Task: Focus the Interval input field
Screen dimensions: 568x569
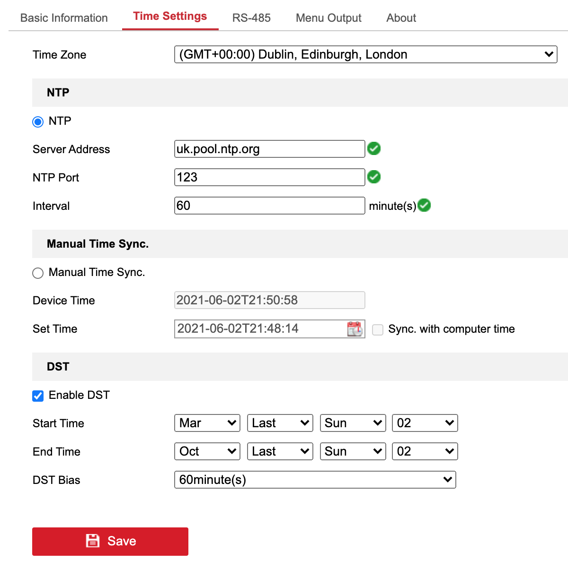Action: (x=269, y=206)
